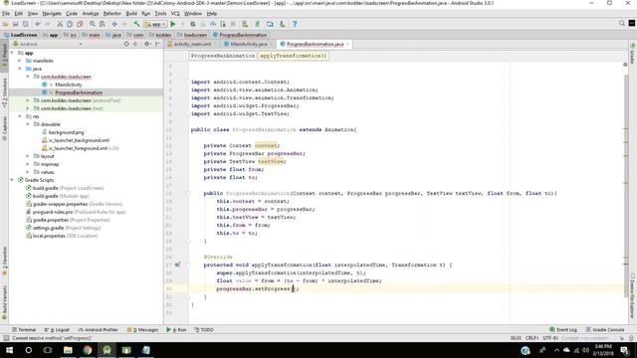
Task: Search everywhere using the top-right magnifier
Action: (621, 24)
